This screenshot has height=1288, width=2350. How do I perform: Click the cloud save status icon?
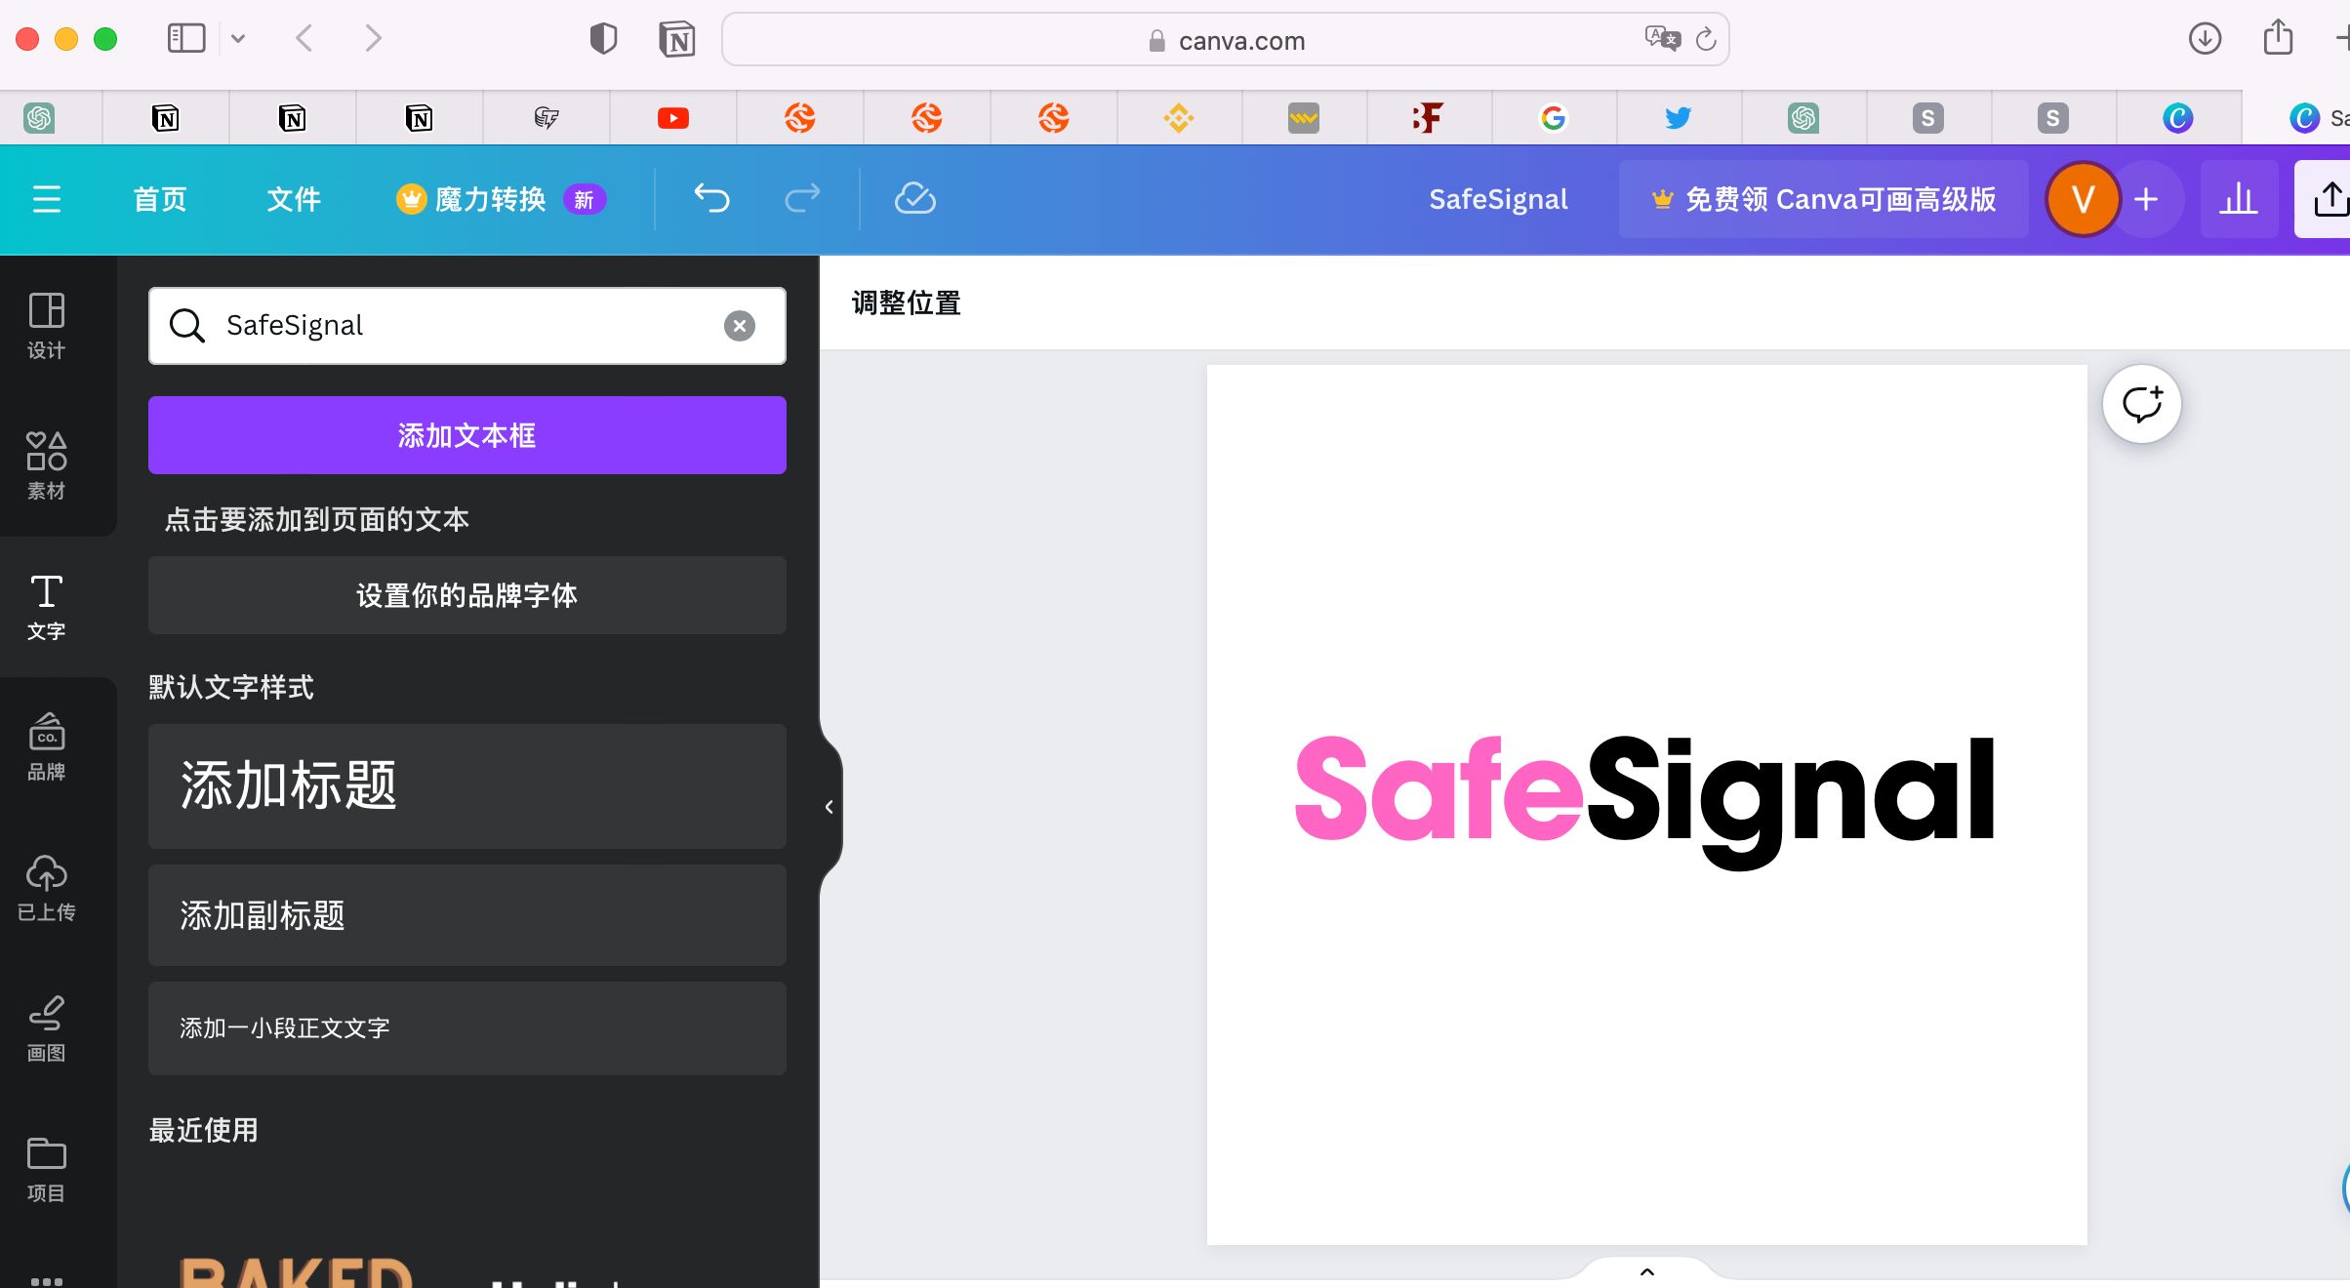click(915, 198)
